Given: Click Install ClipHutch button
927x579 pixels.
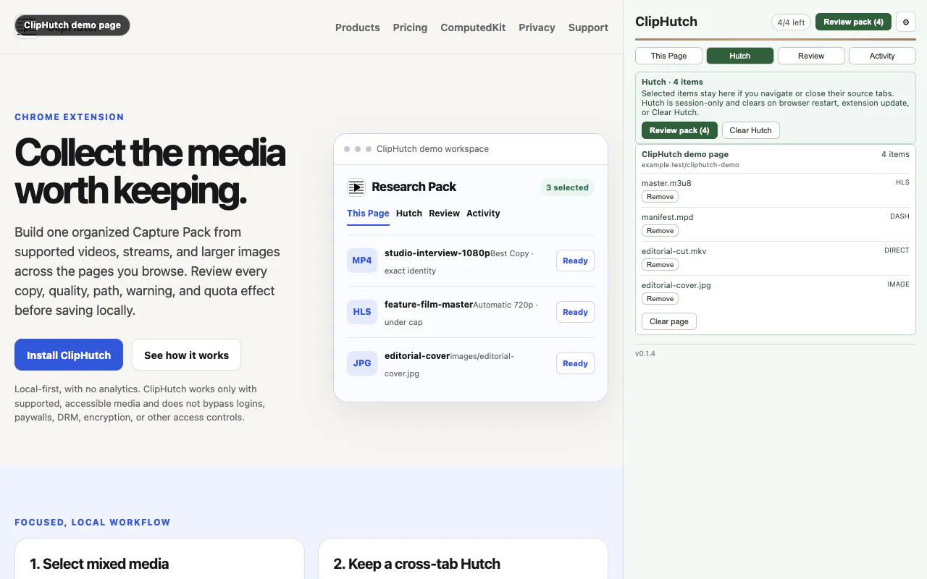Looking at the screenshot, I should (69, 355).
